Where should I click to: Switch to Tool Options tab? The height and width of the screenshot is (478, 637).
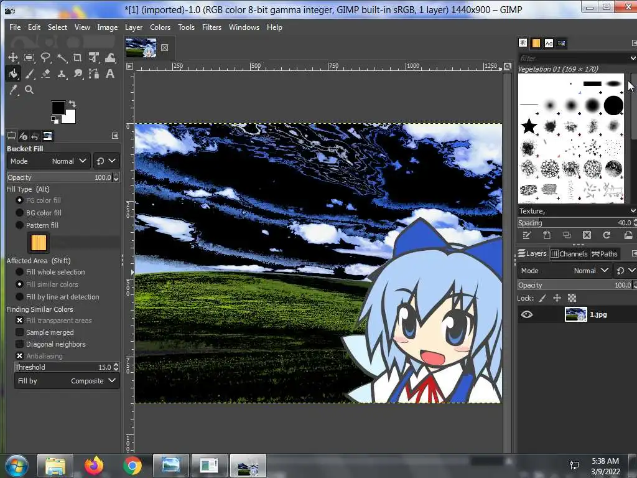click(11, 136)
